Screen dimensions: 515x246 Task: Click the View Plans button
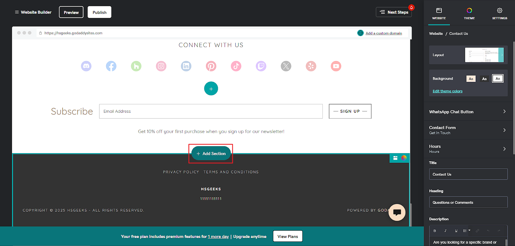click(288, 236)
